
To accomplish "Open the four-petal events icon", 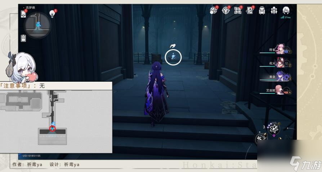I will click(238, 10).
